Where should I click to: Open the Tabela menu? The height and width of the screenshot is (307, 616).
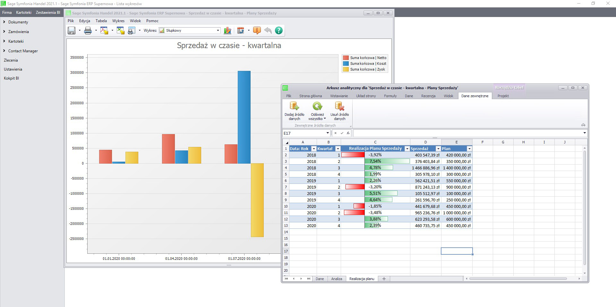tap(101, 21)
